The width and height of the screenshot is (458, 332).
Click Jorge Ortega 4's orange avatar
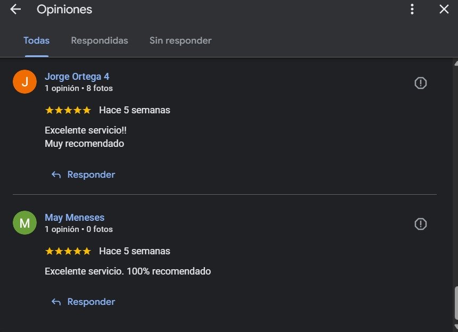[x=24, y=82]
